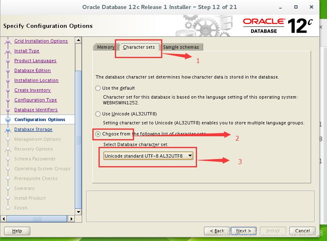Select the Configuration Options step

coord(40,119)
